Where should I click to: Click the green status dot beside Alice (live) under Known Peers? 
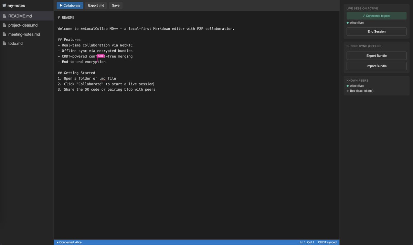click(348, 86)
